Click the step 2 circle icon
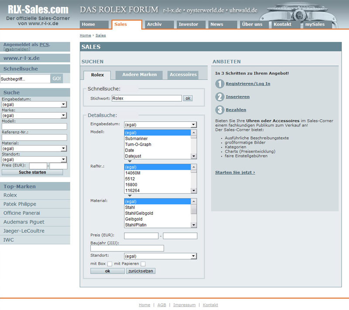Image resolution: width=349 pixels, height=310 pixels. [x=220, y=97]
